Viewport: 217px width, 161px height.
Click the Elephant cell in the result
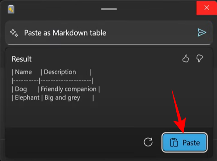click(x=27, y=98)
